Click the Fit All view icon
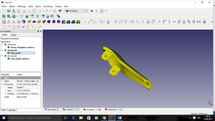The height and width of the screenshot is (121, 215). tap(4, 16)
